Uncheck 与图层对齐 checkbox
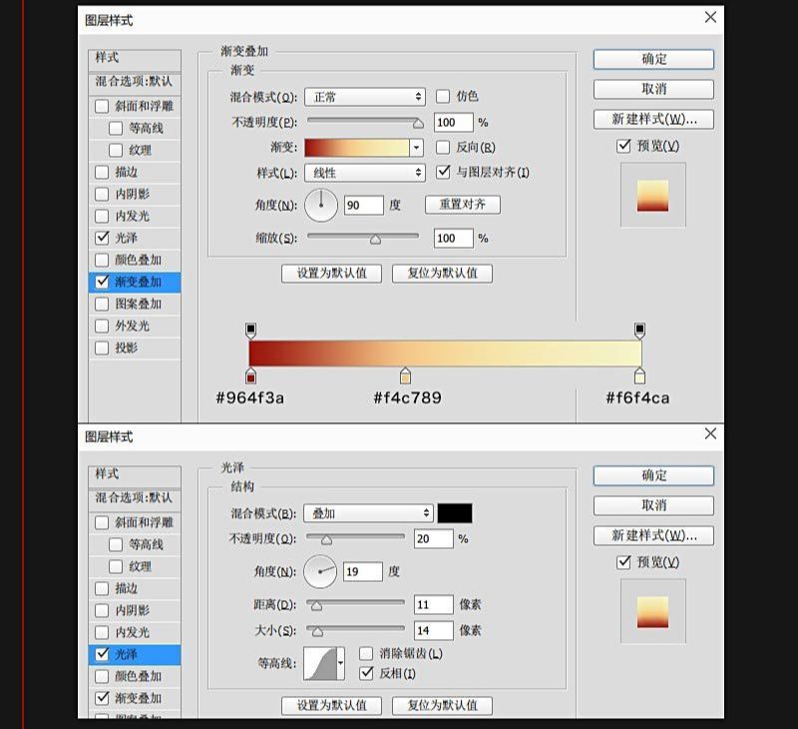Screen dimensions: 798x729 click(443, 172)
